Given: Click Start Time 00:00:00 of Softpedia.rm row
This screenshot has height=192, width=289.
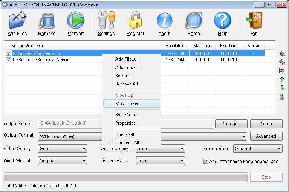Looking at the screenshot, I should (x=202, y=53).
